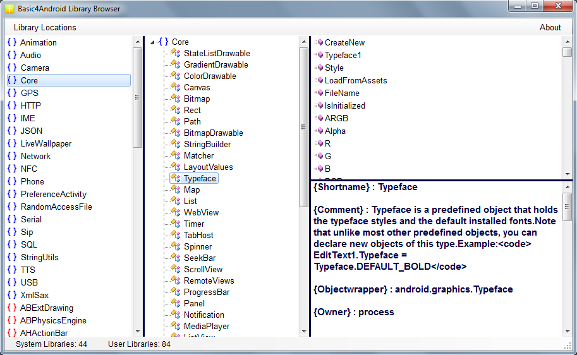Click the Bitmap class icon
This screenshot has width=577, height=355.
pyautogui.click(x=176, y=99)
